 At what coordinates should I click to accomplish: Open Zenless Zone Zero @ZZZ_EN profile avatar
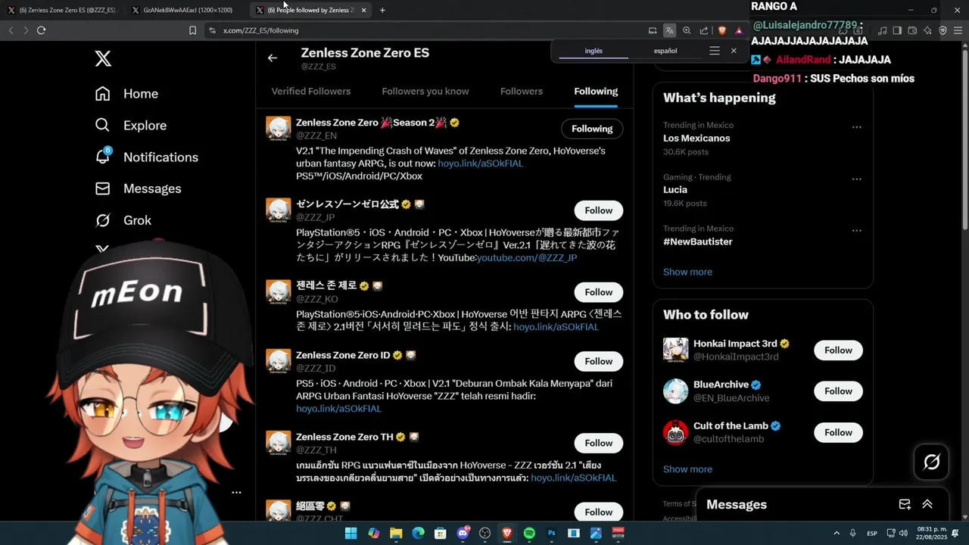279,128
